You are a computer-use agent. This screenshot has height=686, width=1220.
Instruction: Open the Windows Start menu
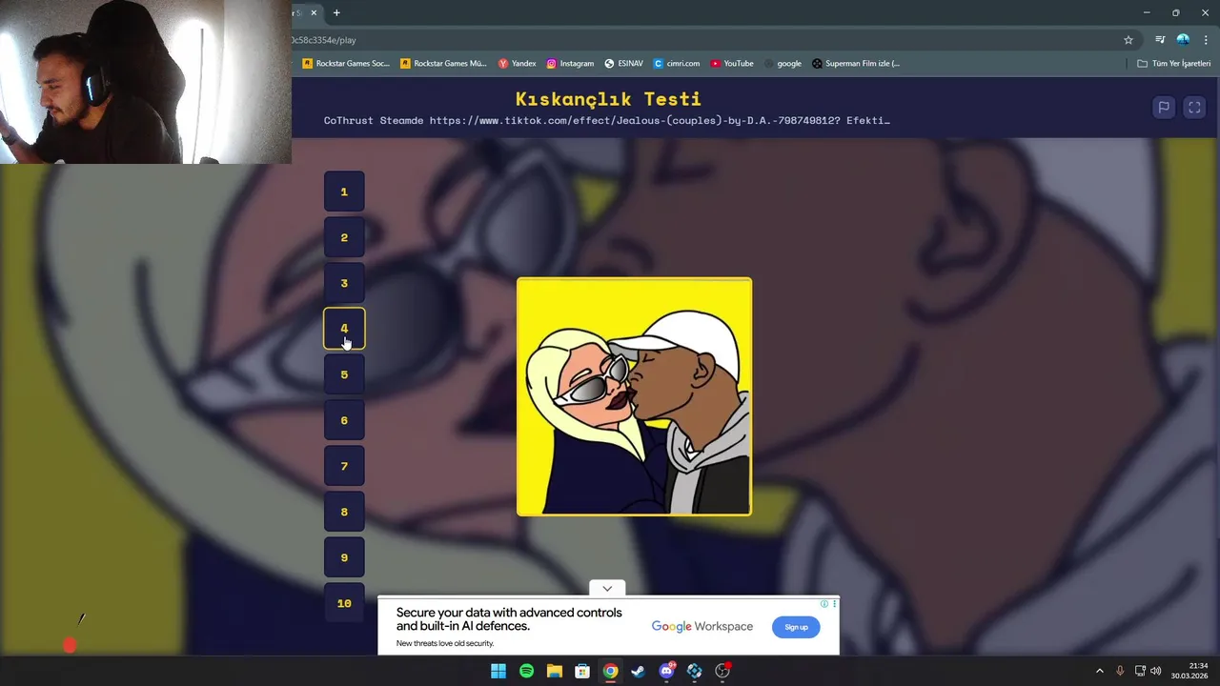point(498,671)
